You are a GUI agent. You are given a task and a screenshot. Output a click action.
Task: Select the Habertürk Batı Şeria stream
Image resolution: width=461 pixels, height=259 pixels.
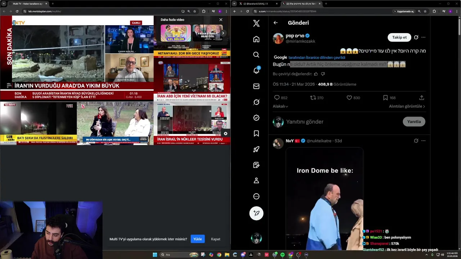[x=39, y=123]
